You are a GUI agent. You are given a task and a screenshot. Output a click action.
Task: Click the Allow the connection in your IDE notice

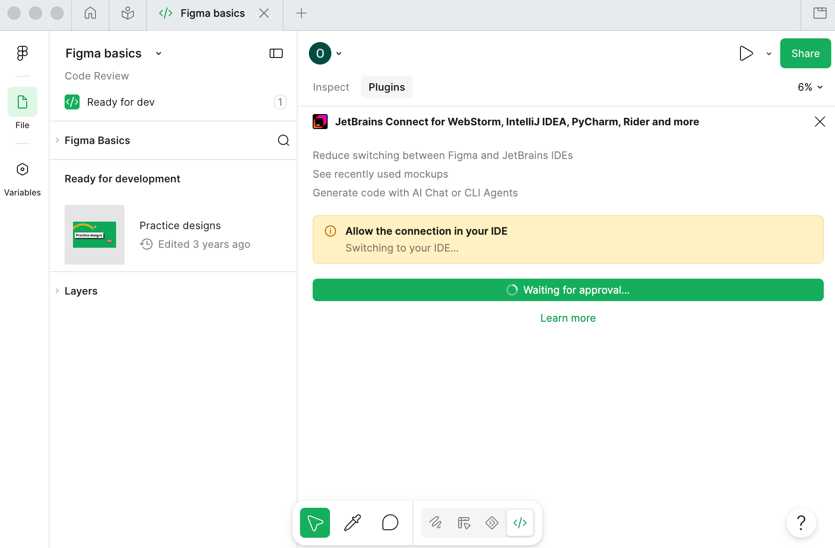point(568,239)
